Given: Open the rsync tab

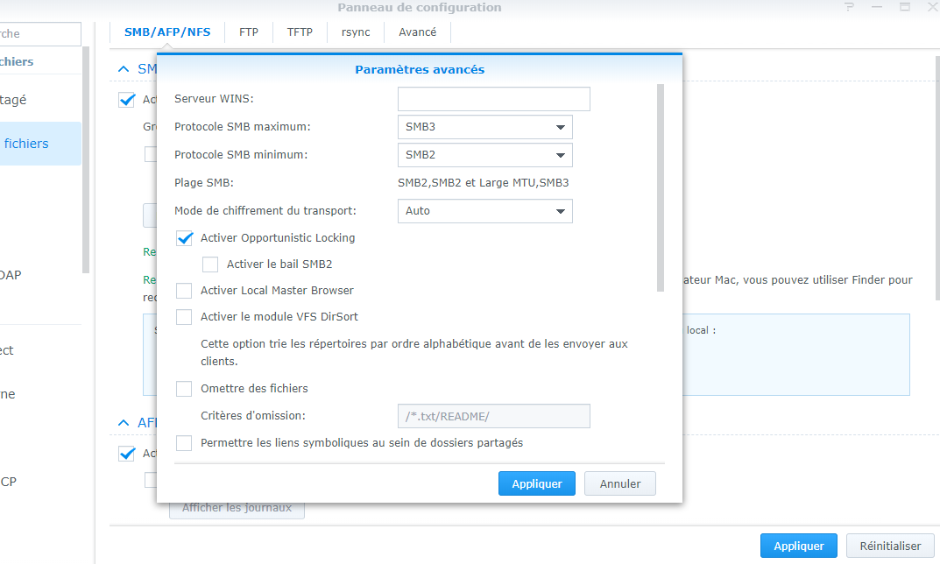Looking at the screenshot, I should click(356, 32).
